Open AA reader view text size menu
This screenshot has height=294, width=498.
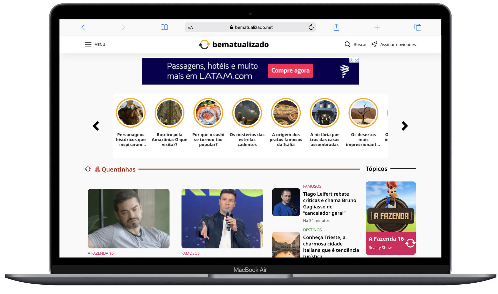click(x=190, y=27)
